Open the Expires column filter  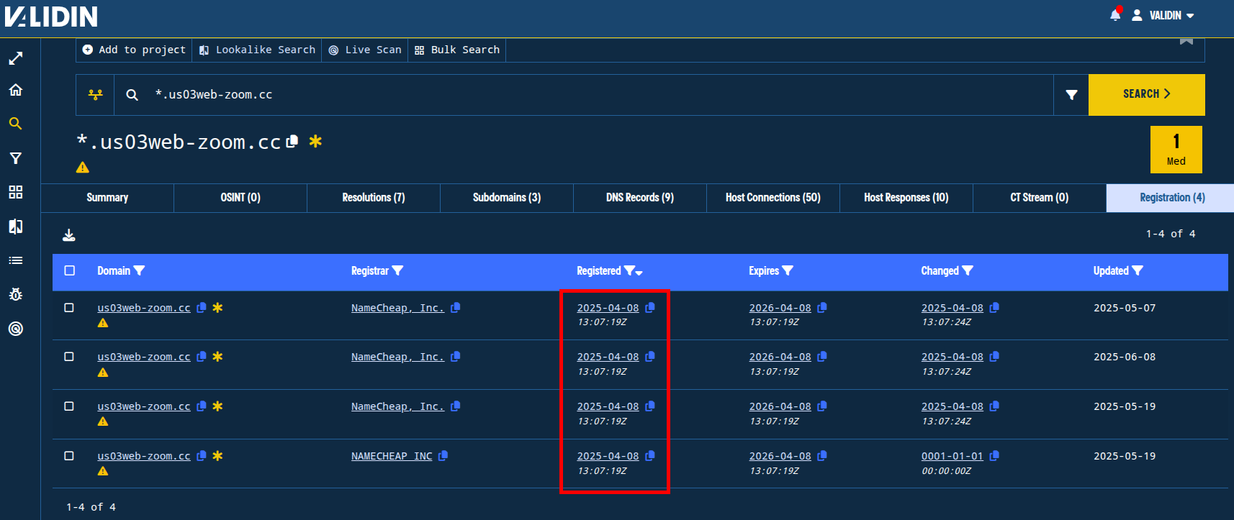pos(788,271)
